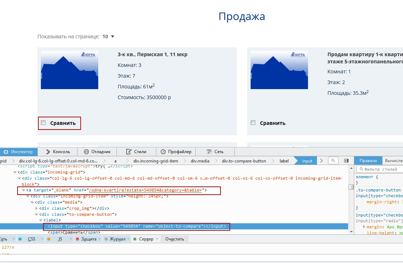Open the Вычислено computed side tab
Screen dimensions: 403x263
tap(393, 161)
